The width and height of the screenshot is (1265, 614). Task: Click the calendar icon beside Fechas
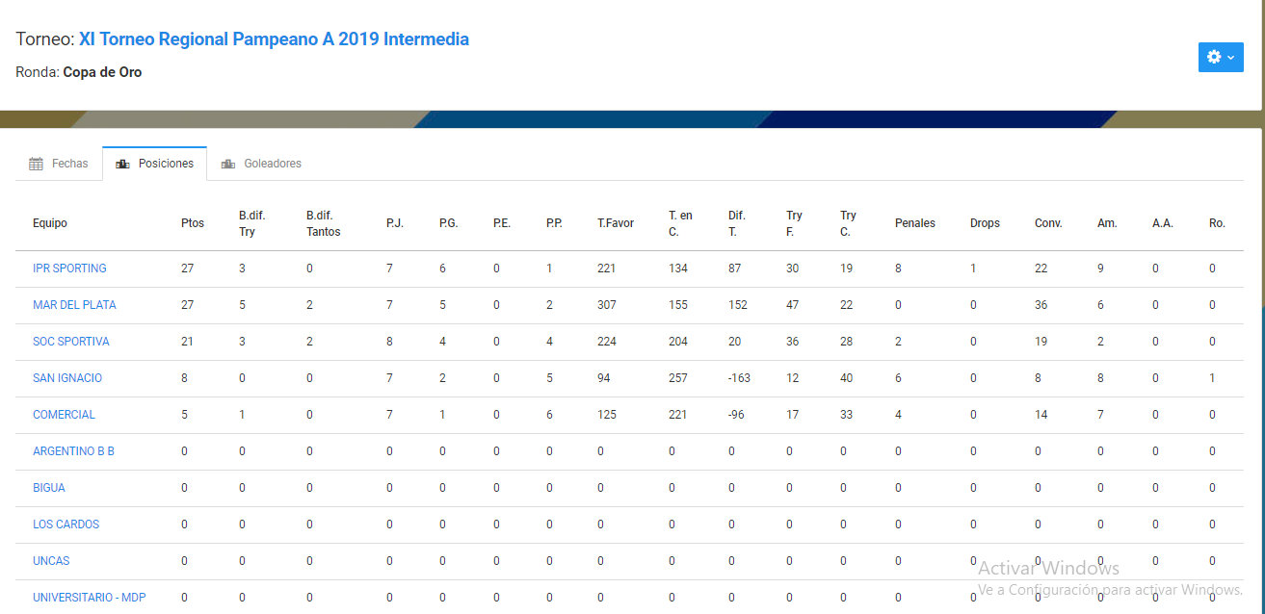coord(36,164)
